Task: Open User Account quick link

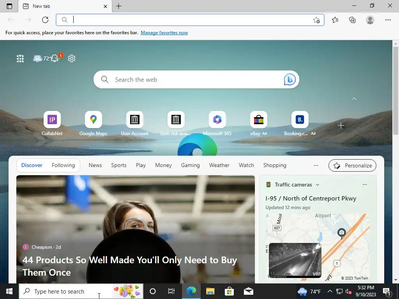Action: coord(134,123)
